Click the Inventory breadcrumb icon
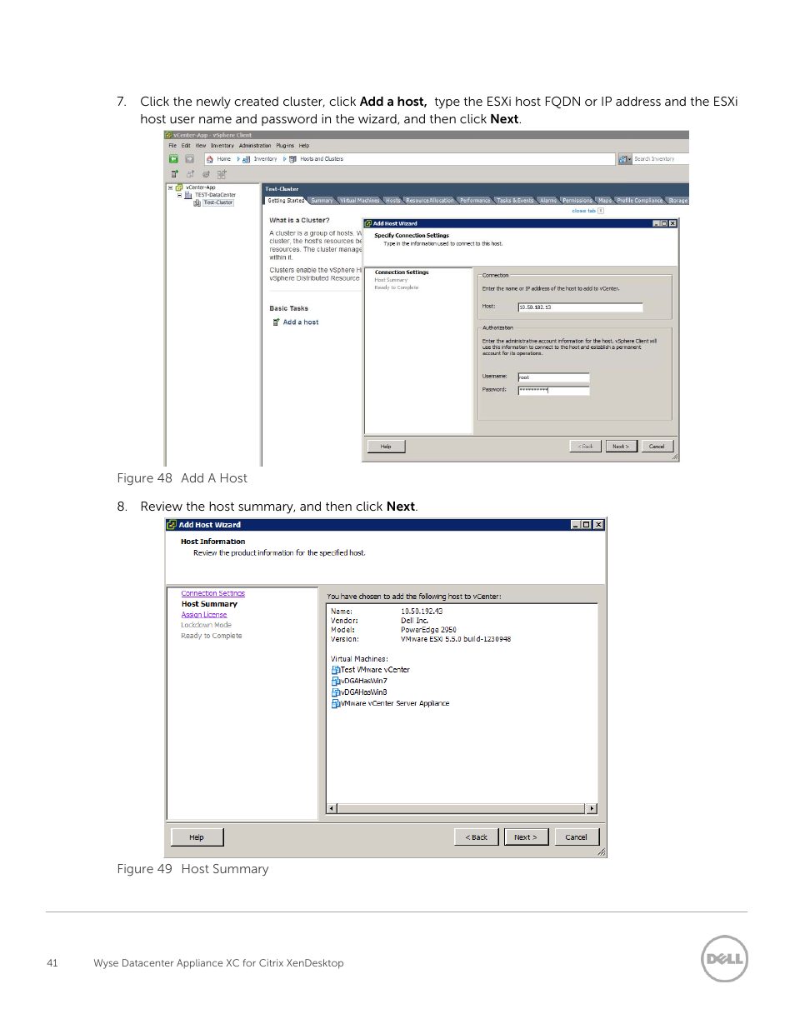795x1029 pixels. click(247, 159)
